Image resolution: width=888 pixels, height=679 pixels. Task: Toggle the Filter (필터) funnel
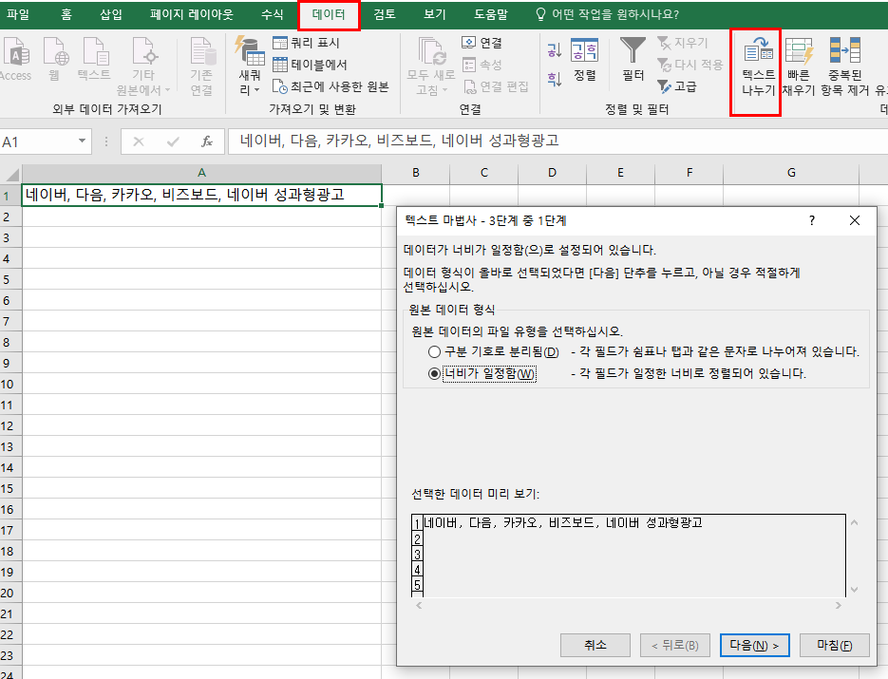[633, 60]
